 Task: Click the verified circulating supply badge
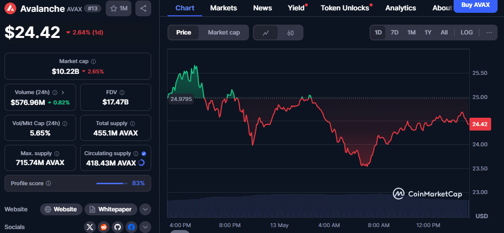tap(144, 154)
